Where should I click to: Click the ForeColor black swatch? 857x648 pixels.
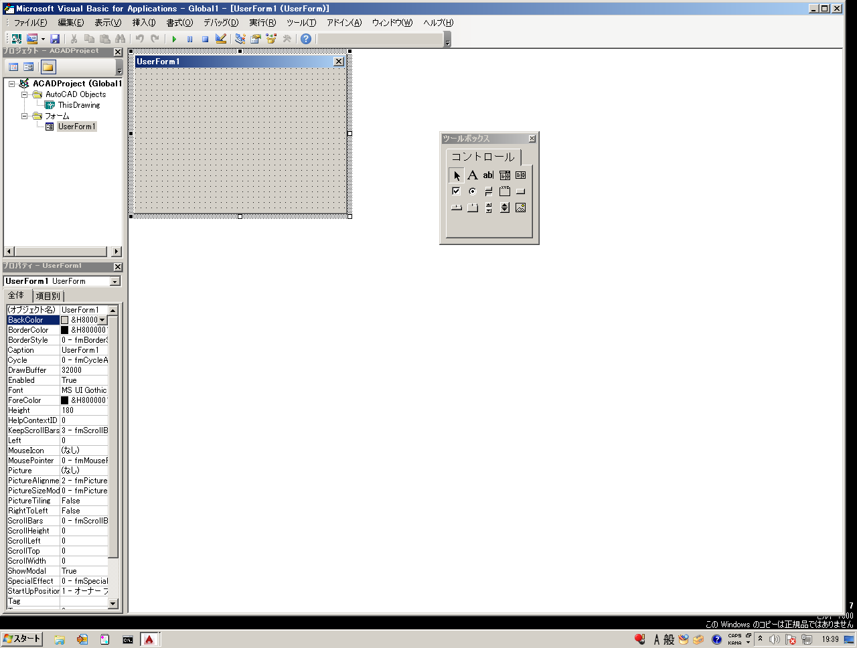pos(65,400)
